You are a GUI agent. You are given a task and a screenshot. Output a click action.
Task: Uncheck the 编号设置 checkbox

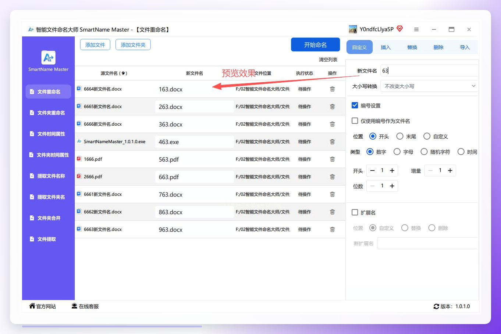(355, 105)
